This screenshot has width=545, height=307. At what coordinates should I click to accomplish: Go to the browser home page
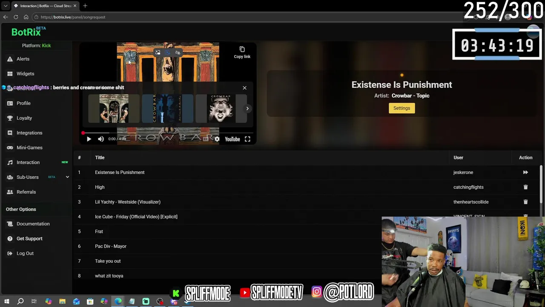pos(26,17)
